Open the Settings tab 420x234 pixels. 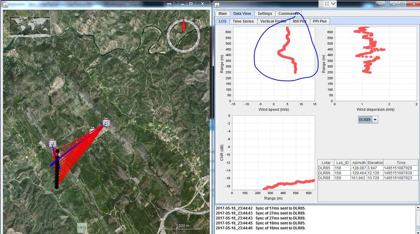coord(265,14)
